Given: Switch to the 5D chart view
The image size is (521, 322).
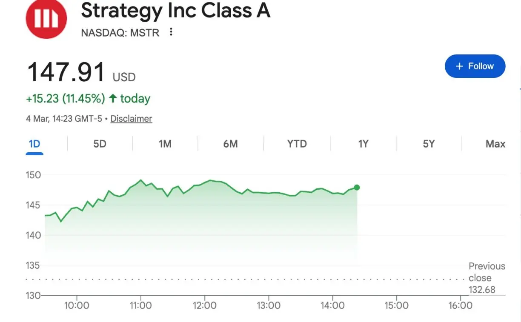Looking at the screenshot, I should tap(100, 144).
